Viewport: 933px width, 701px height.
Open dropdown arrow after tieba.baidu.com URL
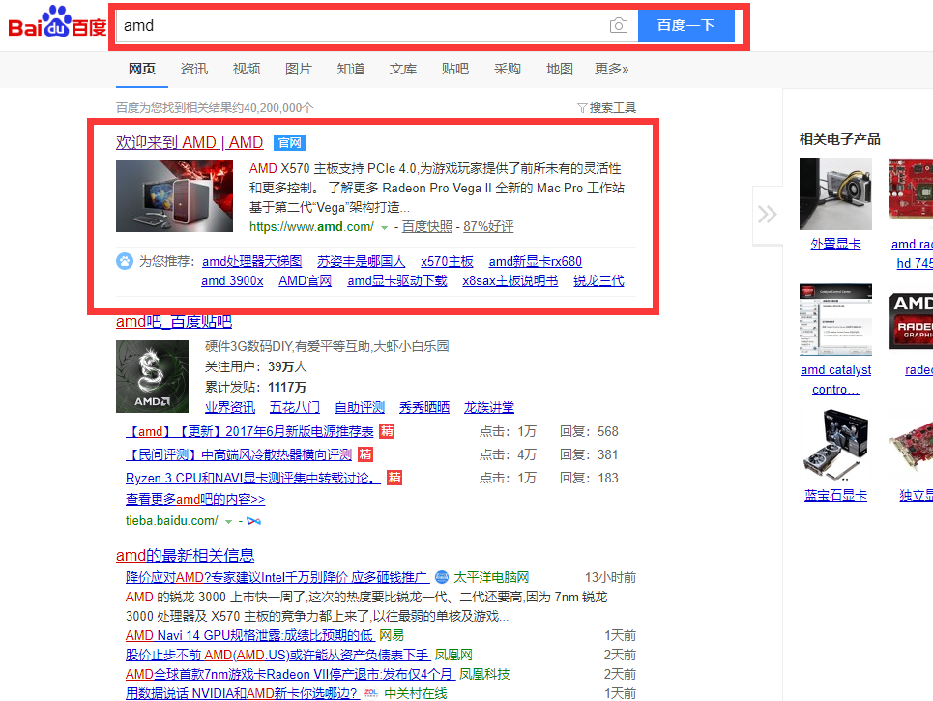[x=228, y=522]
